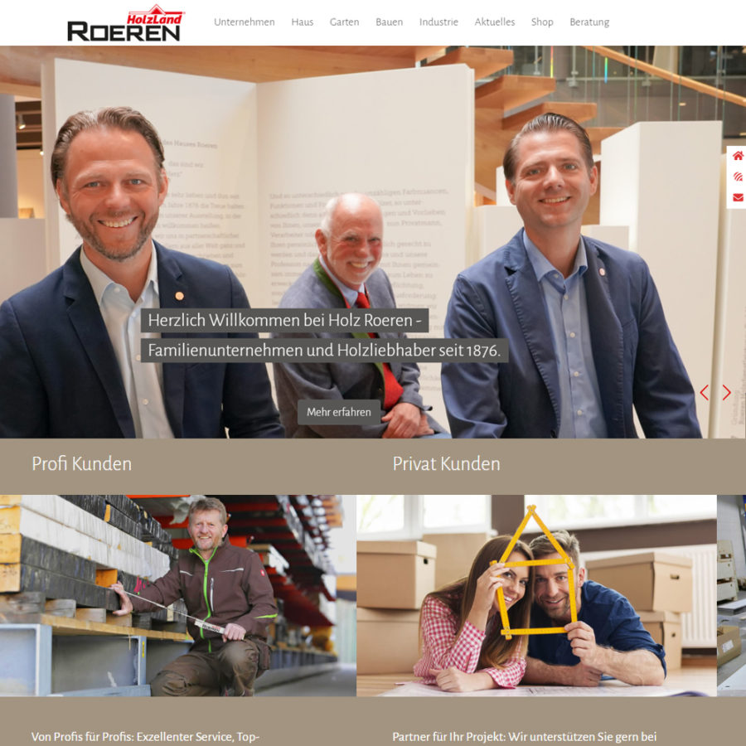Open the Haus menu item
Viewport: 746px width, 746px height.
(x=302, y=22)
